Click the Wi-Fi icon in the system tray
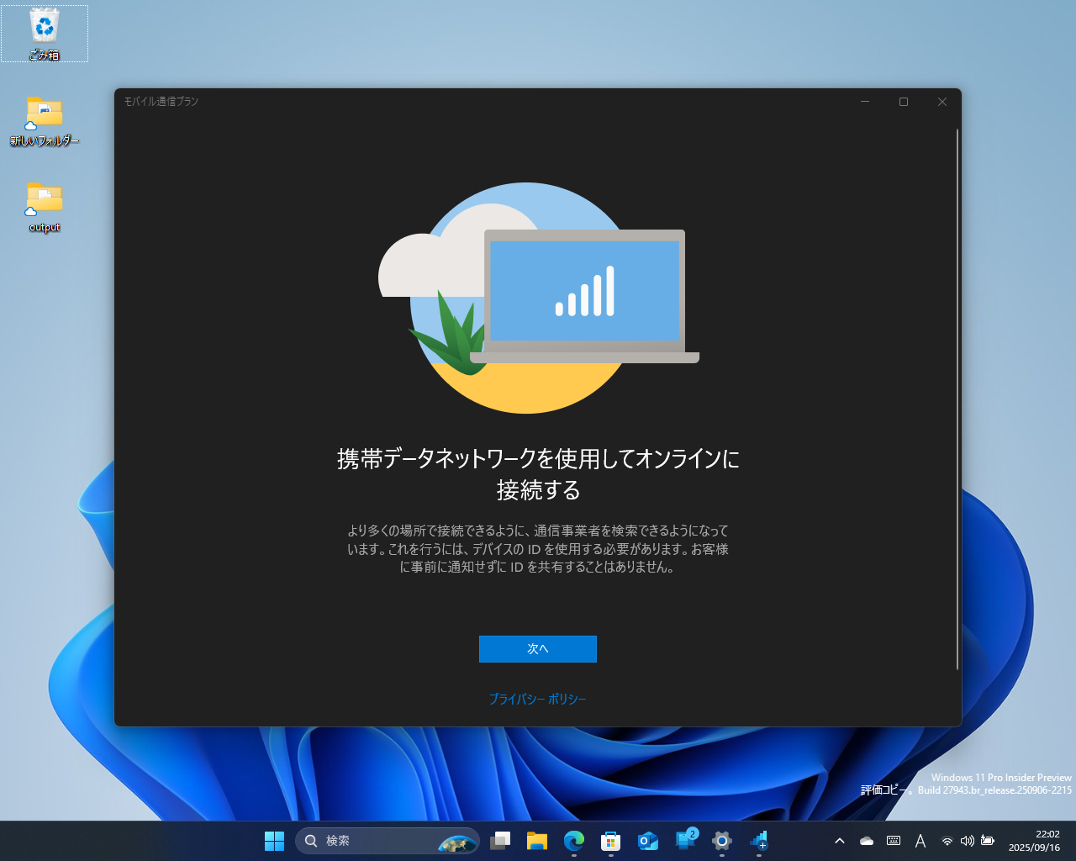 tap(947, 841)
